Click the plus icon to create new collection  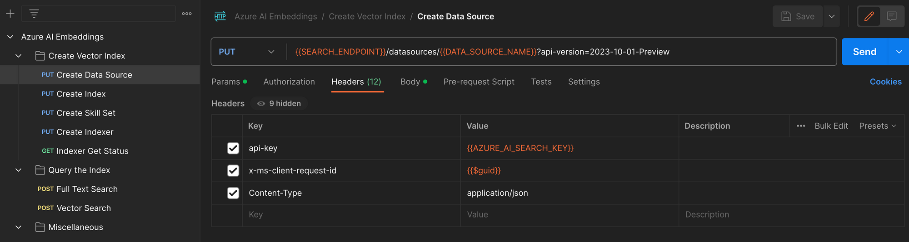point(10,14)
